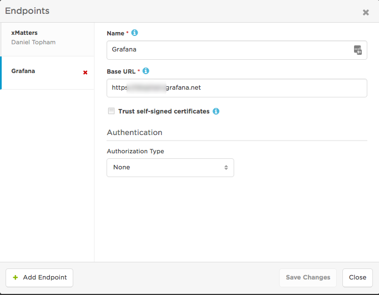
Task: Focus the Name input field
Action: [x=236, y=50]
